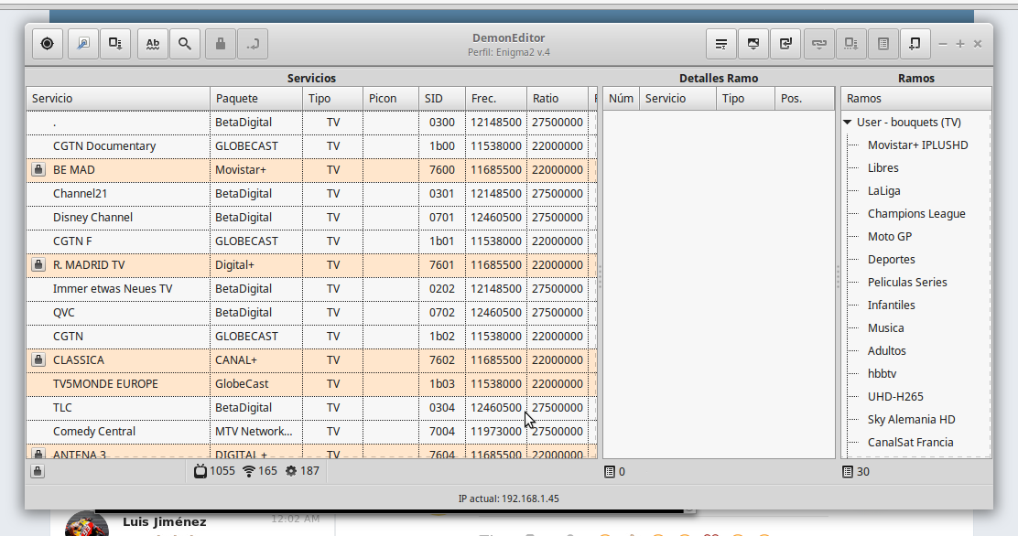Screen dimensions: 1018x536
Task: Click the 'Ab' text toolbar button
Action: (x=153, y=43)
